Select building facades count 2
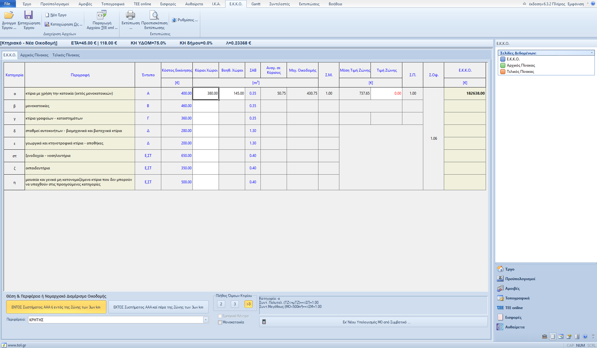The width and height of the screenshot is (597, 348). coord(221,304)
